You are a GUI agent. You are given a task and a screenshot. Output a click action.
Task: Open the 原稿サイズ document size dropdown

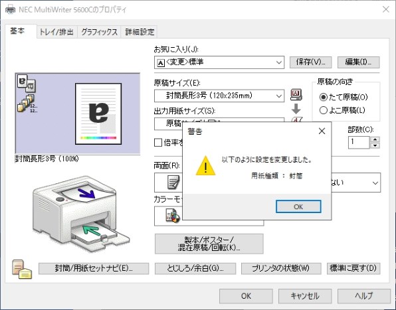click(x=219, y=96)
